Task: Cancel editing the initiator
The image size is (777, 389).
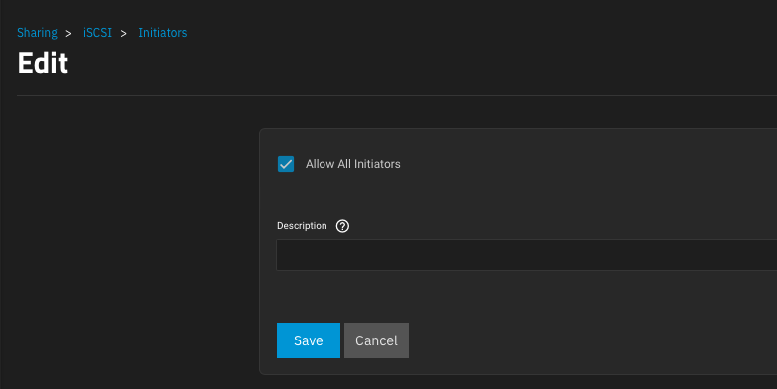Action: pos(376,340)
